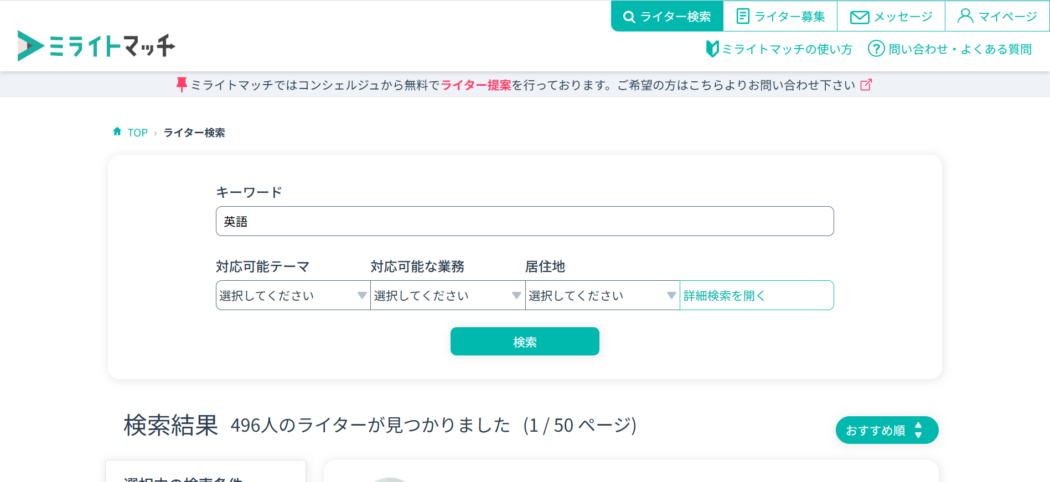This screenshot has height=482, width=1050.
Task: Open the 対応可能な業務 dropdown
Action: pos(447,296)
